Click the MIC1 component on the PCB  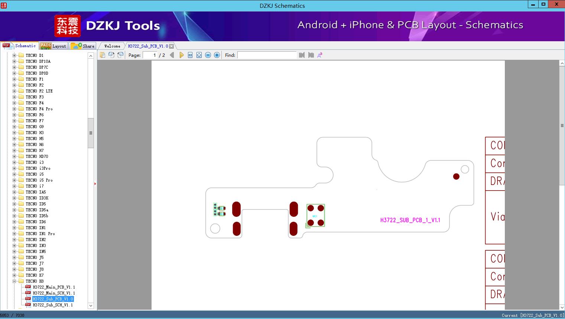tap(315, 215)
